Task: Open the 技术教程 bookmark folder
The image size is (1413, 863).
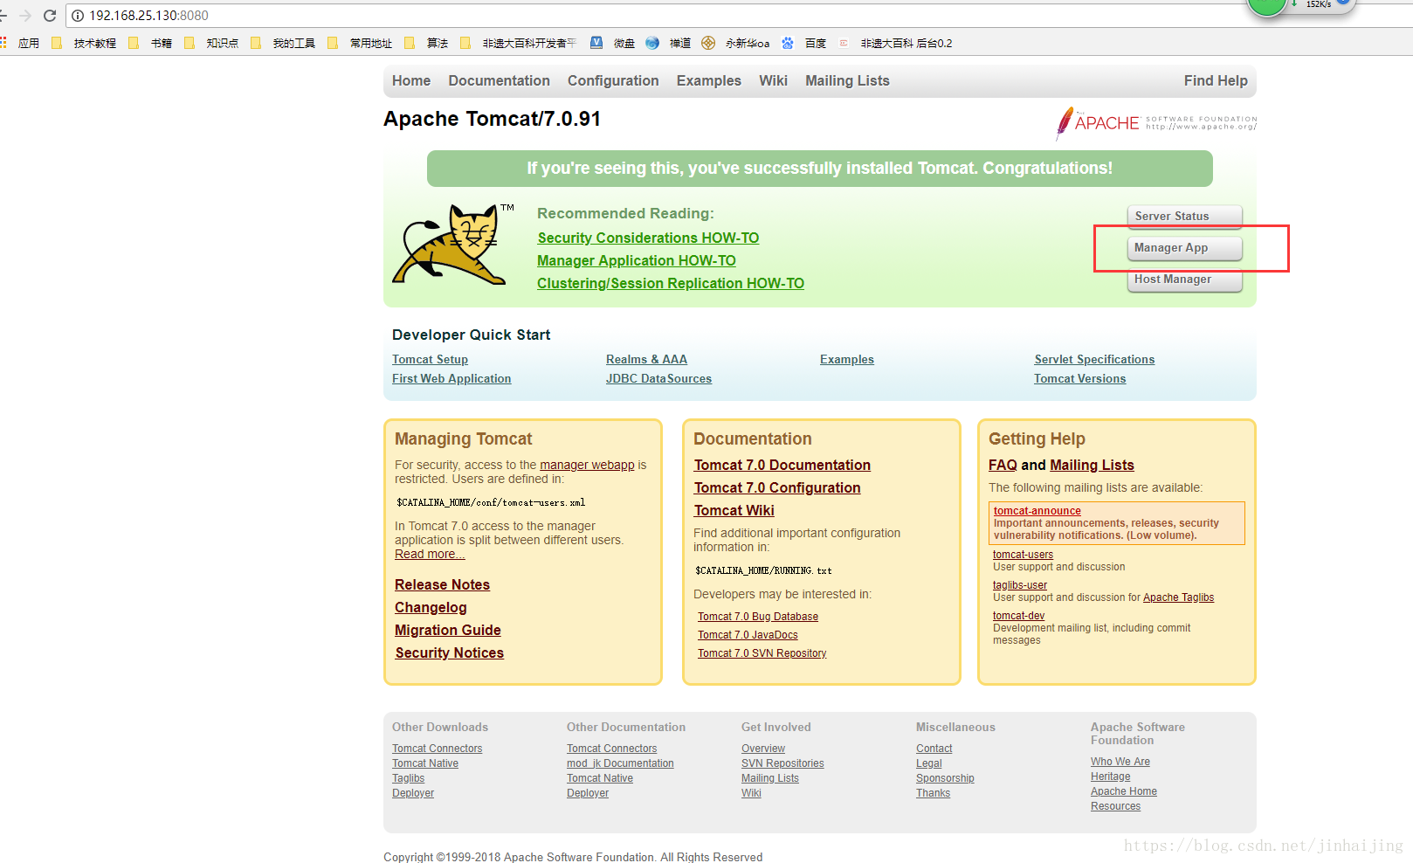Action: click(85, 43)
